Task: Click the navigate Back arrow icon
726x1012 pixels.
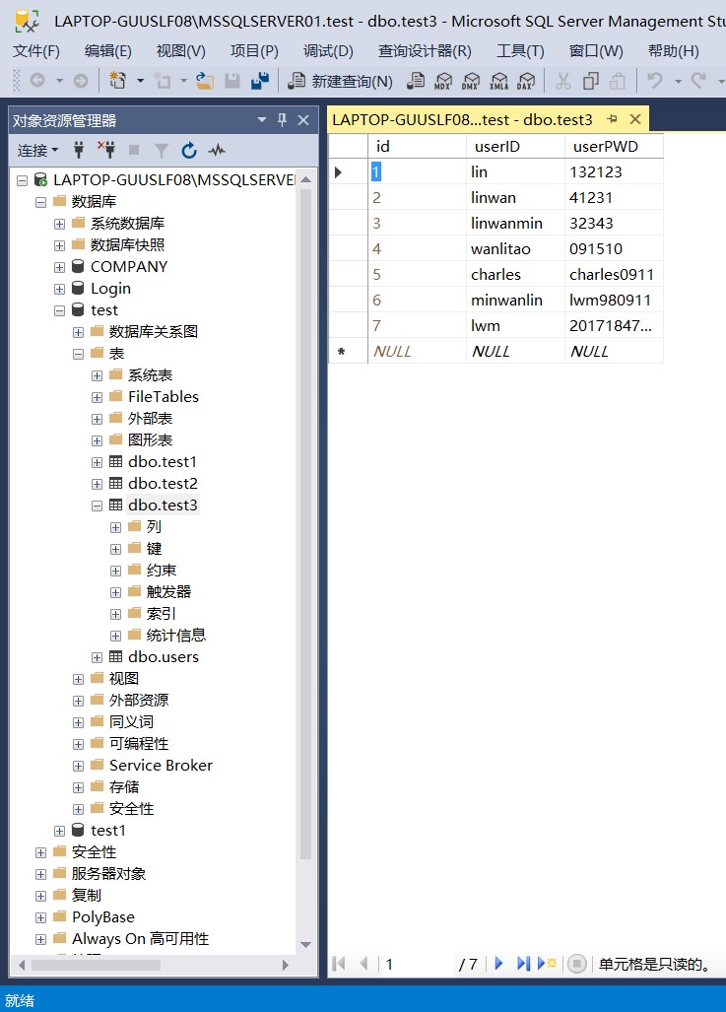Action: click(37, 81)
